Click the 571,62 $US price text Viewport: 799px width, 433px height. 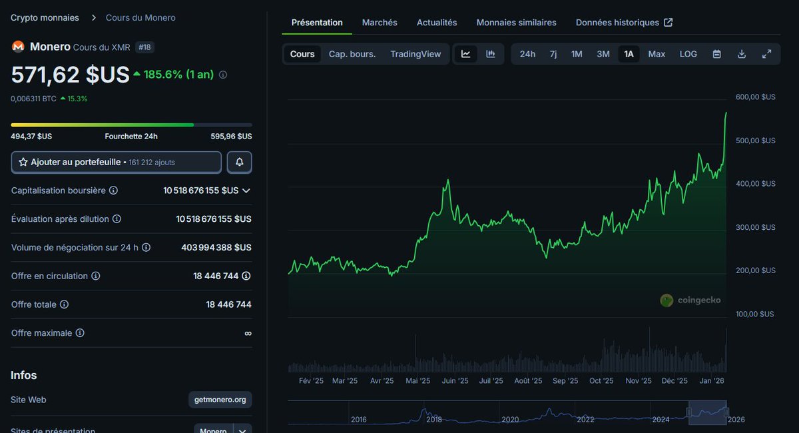(x=70, y=75)
